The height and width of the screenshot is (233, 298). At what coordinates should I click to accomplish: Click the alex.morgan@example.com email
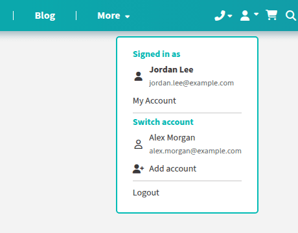[x=195, y=151]
